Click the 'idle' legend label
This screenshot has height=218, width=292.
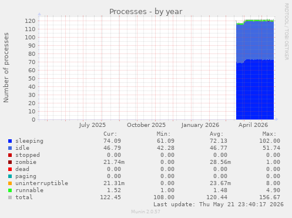(22, 148)
